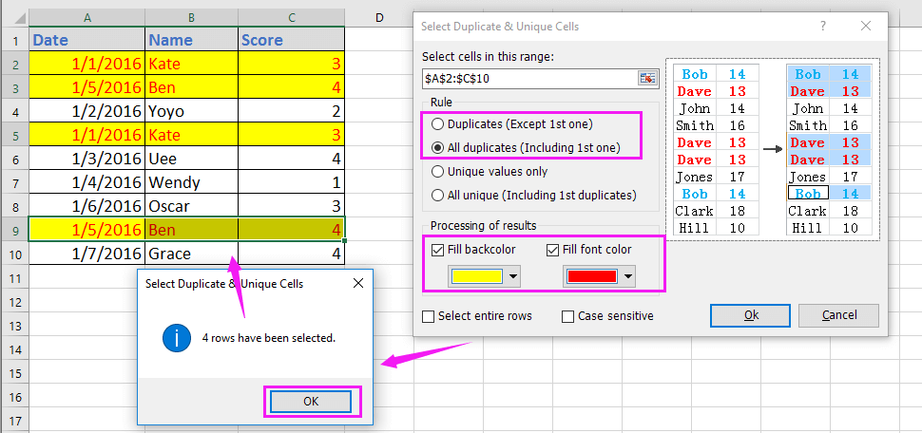Toggle the Fill font color checkbox
Screen dimensions: 922x433
(553, 250)
